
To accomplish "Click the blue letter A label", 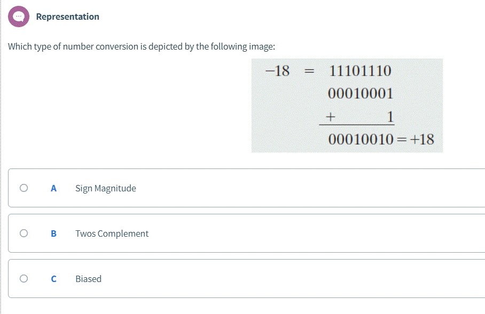I will 53,188.
